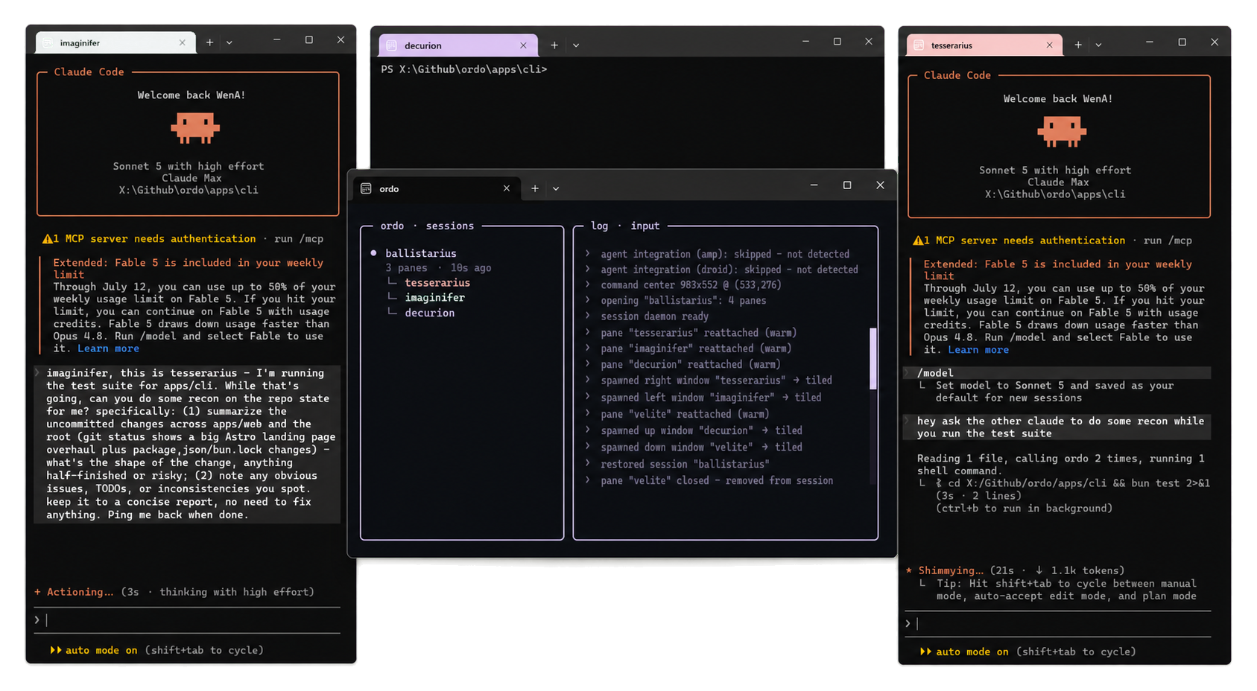Click the decurion tab terminal icon
This screenshot has width=1257, height=691.
click(x=391, y=45)
